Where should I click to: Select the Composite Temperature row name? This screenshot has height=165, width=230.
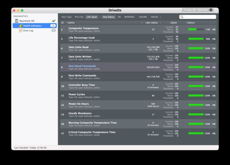pyautogui.click(x=84, y=28)
